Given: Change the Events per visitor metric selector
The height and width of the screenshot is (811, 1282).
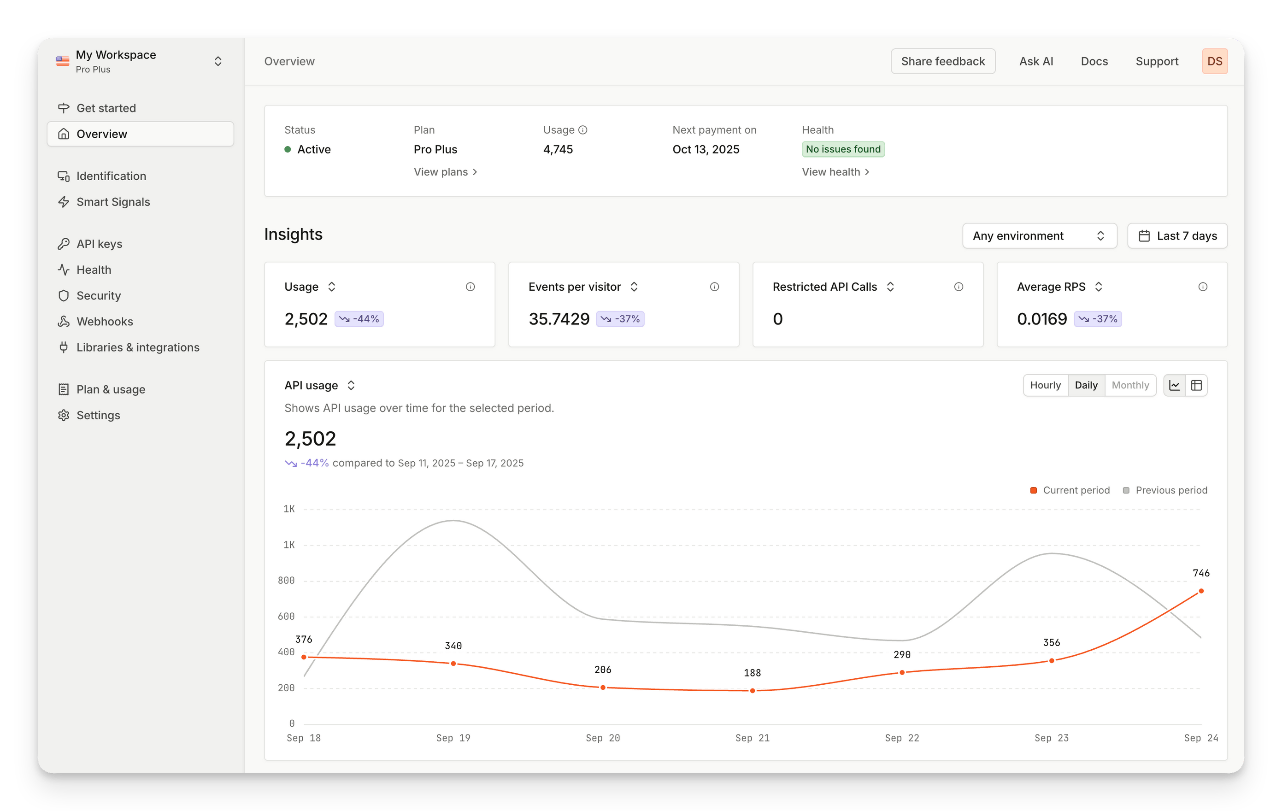Looking at the screenshot, I should pyautogui.click(x=634, y=287).
